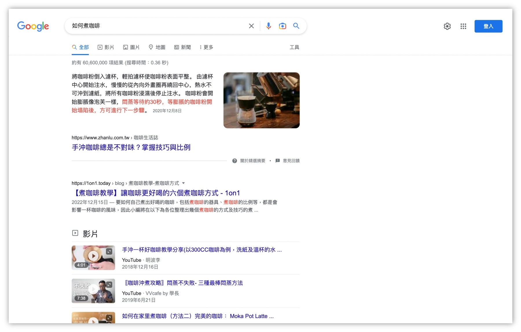Open the 工具 search tools panel
Viewport: 521px width, 332px height.
pos(294,47)
